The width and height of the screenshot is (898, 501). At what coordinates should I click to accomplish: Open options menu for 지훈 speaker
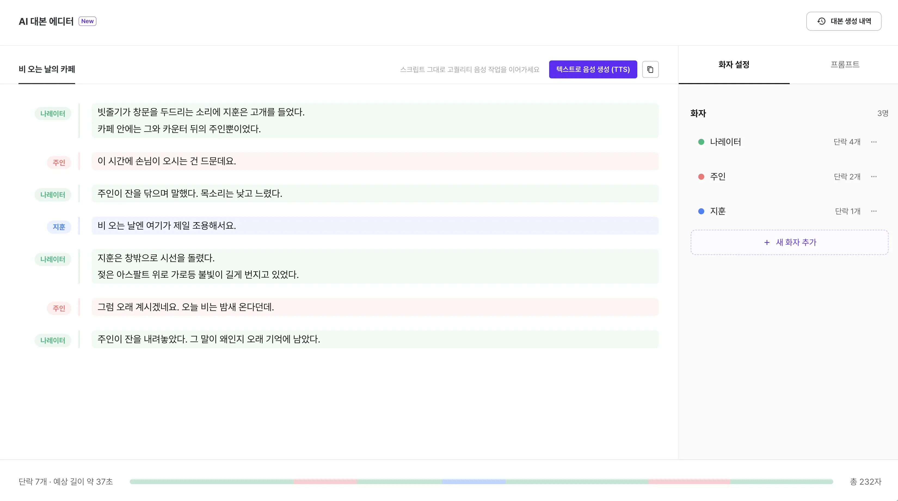coord(874,211)
